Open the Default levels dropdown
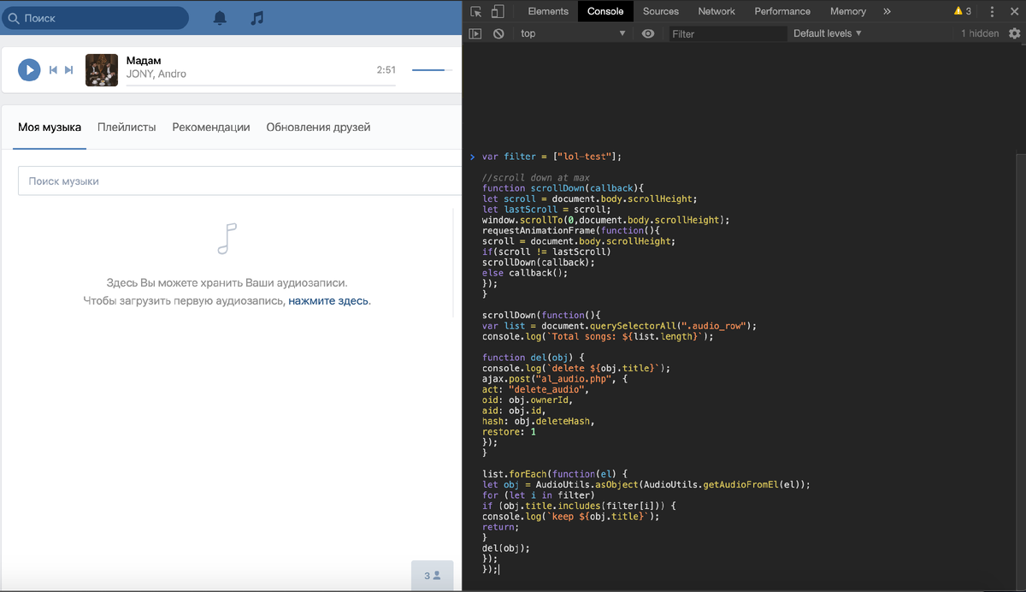Screen dimensions: 1026x592 pos(828,33)
